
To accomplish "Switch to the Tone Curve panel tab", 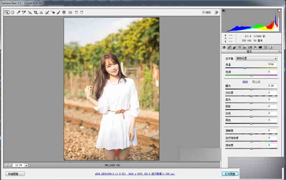I will coord(230,47).
